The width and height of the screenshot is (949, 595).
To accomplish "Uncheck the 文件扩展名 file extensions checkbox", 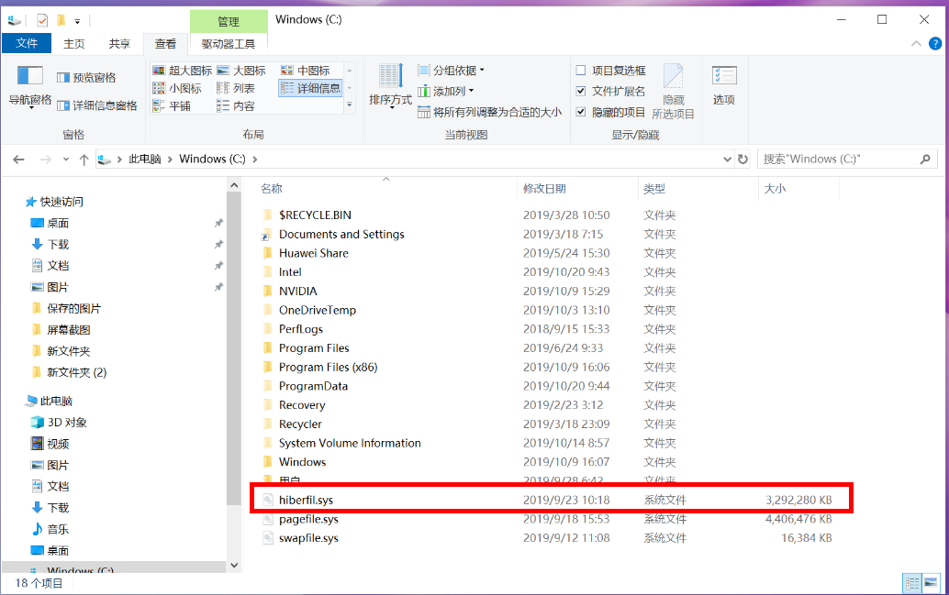I will coord(581,91).
